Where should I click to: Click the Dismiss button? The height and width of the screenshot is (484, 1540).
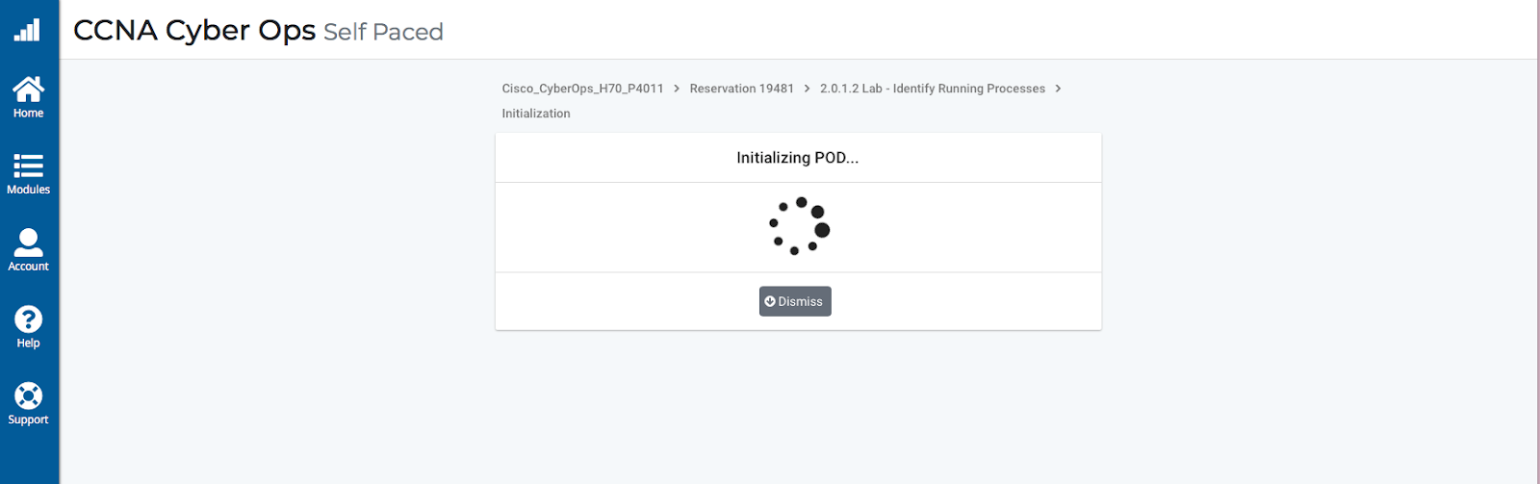click(x=795, y=301)
